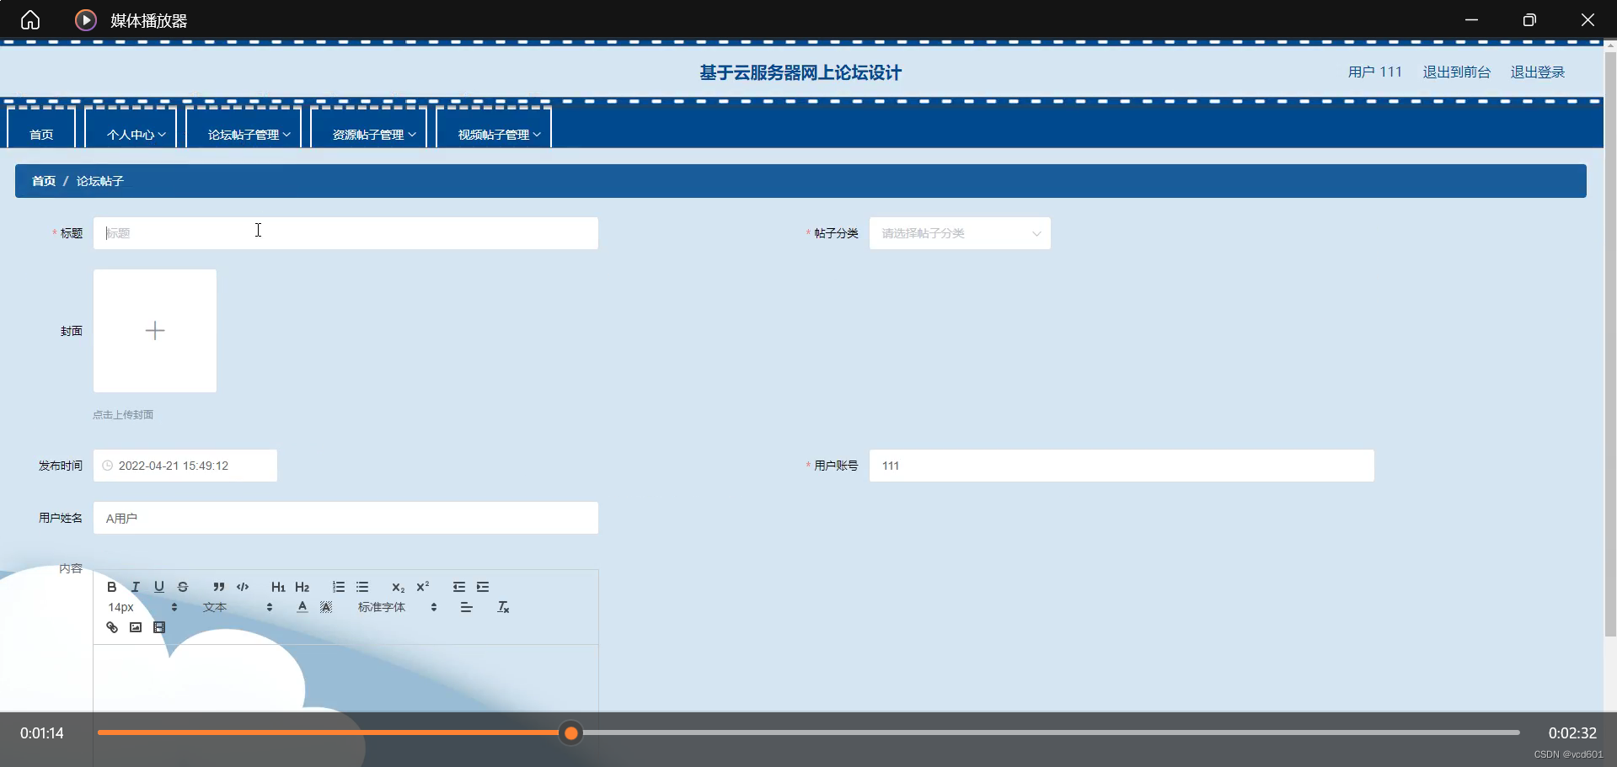This screenshot has width=1617, height=767.
Task: Click the 点击上传封面 hint text
Action: tap(123, 414)
